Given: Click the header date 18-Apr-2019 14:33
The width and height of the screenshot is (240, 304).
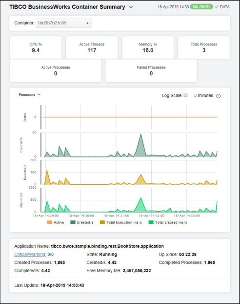Looking at the screenshot, I should pos(173,7).
